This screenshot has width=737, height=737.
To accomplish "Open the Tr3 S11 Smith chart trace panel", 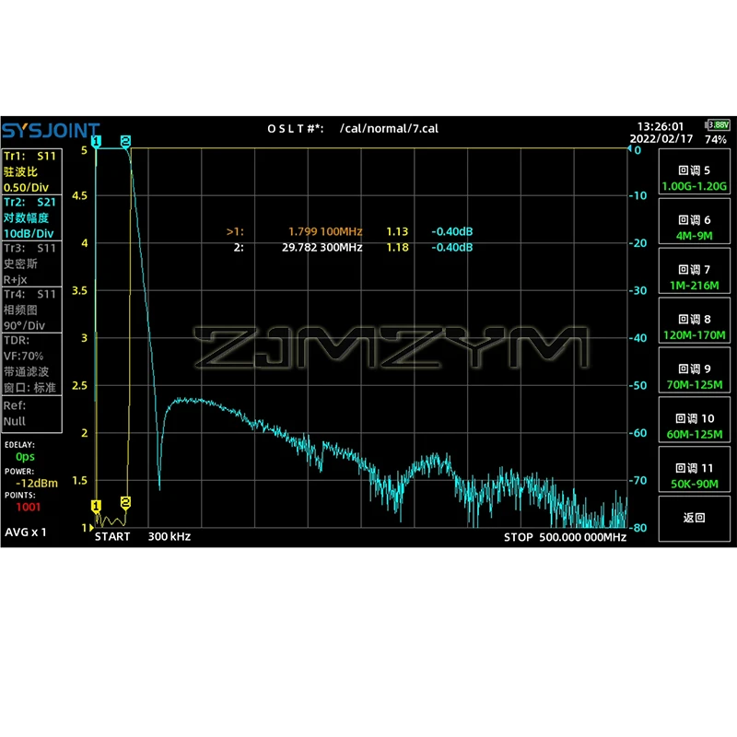I will point(31,263).
